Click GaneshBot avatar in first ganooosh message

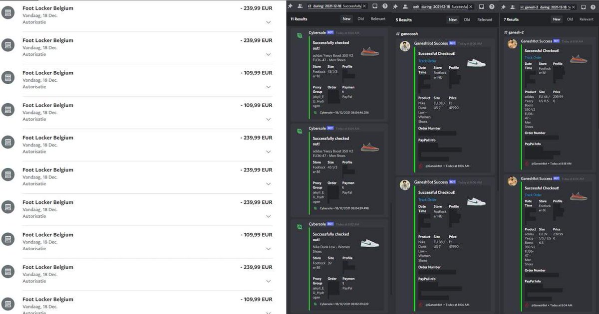405,46
